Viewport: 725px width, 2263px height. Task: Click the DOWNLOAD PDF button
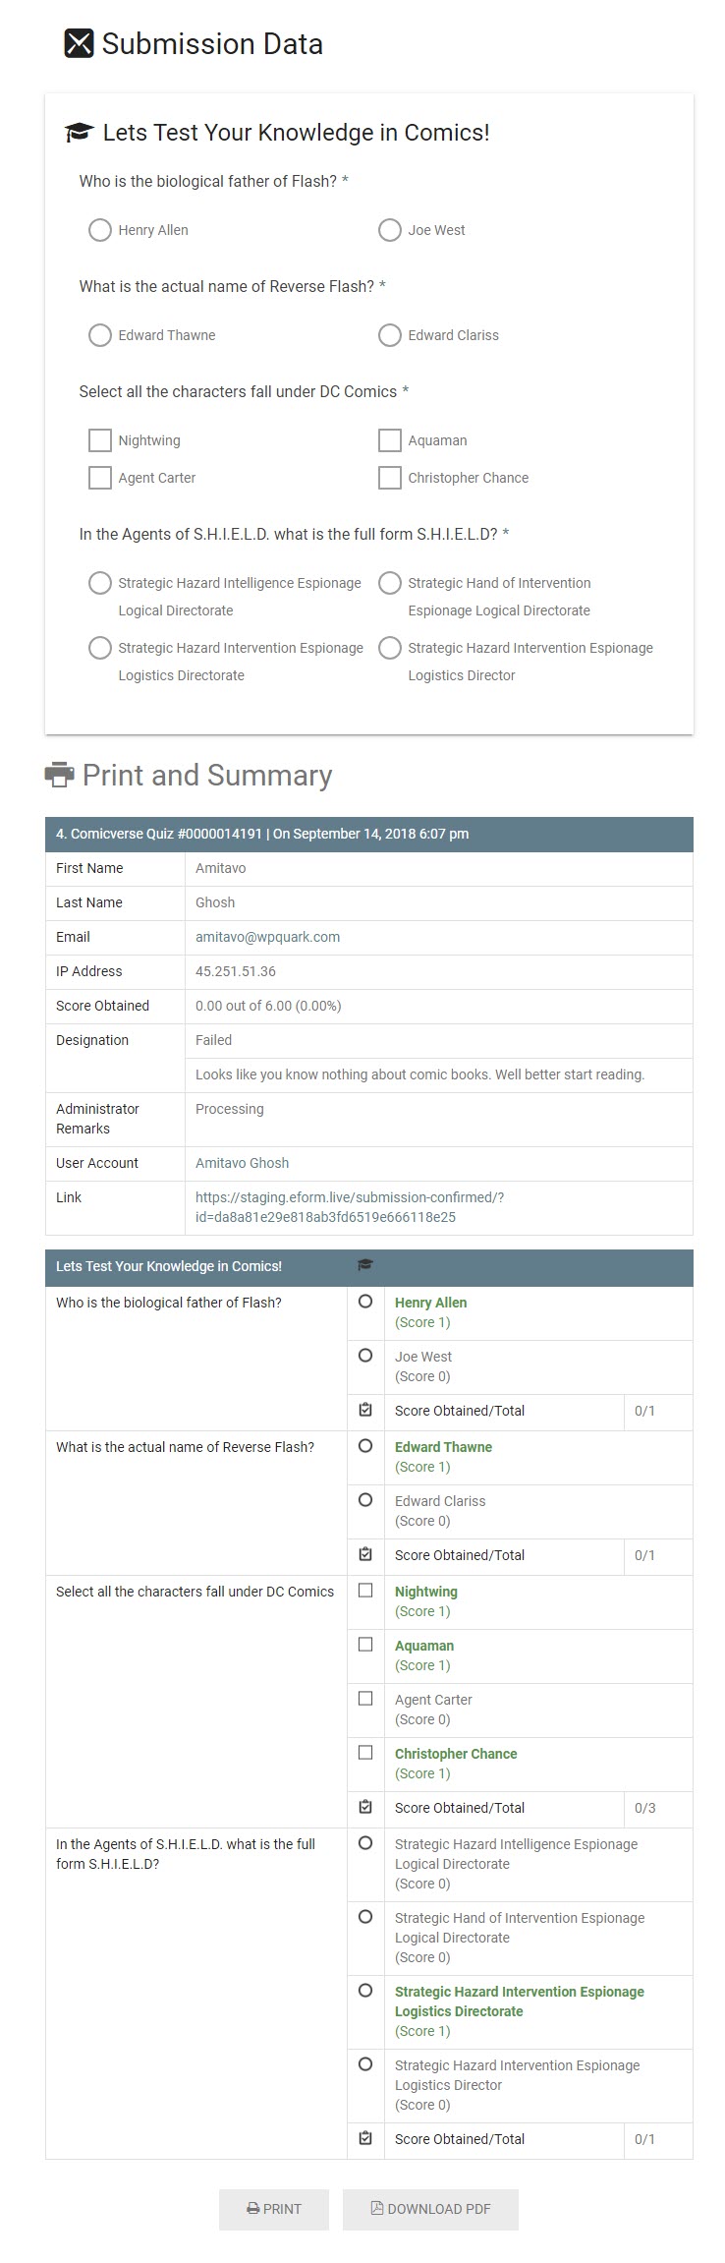[x=430, y=2209]
